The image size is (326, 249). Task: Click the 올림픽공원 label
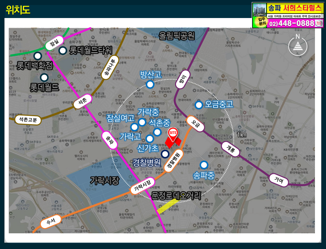click(x=177, y=36)
